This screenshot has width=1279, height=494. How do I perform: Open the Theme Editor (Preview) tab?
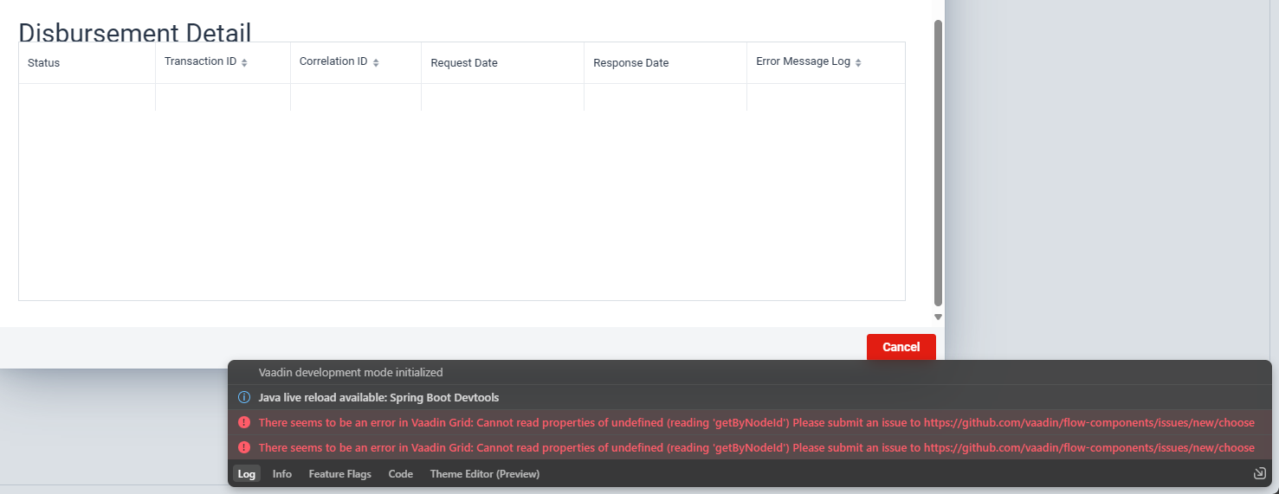(484, 474)
